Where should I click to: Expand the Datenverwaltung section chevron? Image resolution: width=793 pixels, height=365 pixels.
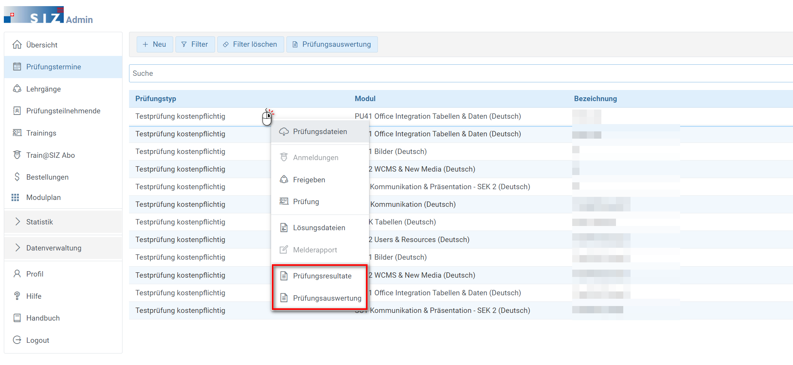click(17, 247)
